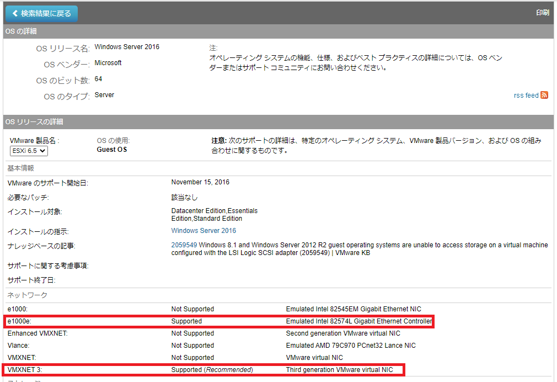Click the 該当なし required patch value

pos(184,198)
